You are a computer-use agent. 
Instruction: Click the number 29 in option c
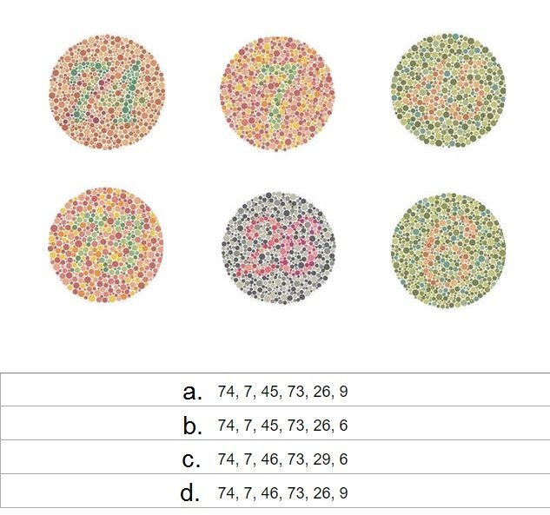click(321, 459)
